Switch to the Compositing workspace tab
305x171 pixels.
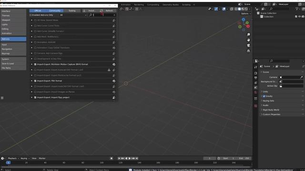tap(153, 5)
